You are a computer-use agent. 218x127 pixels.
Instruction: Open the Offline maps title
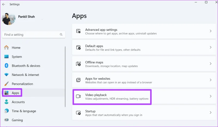[94, 62]
